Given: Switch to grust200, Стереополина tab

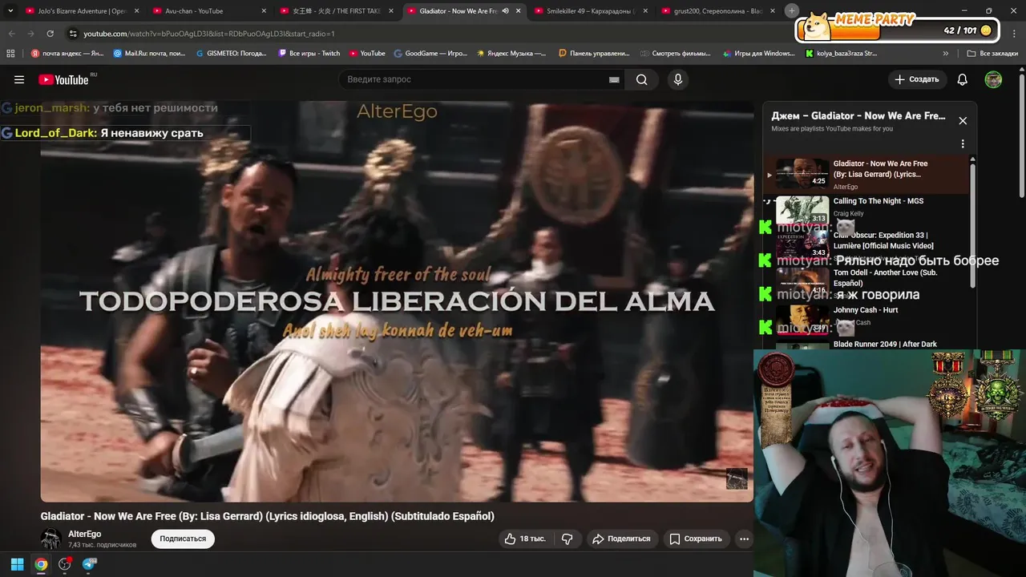Looking at the screenshot, I should pyautogui.click(x=718, y=11).
